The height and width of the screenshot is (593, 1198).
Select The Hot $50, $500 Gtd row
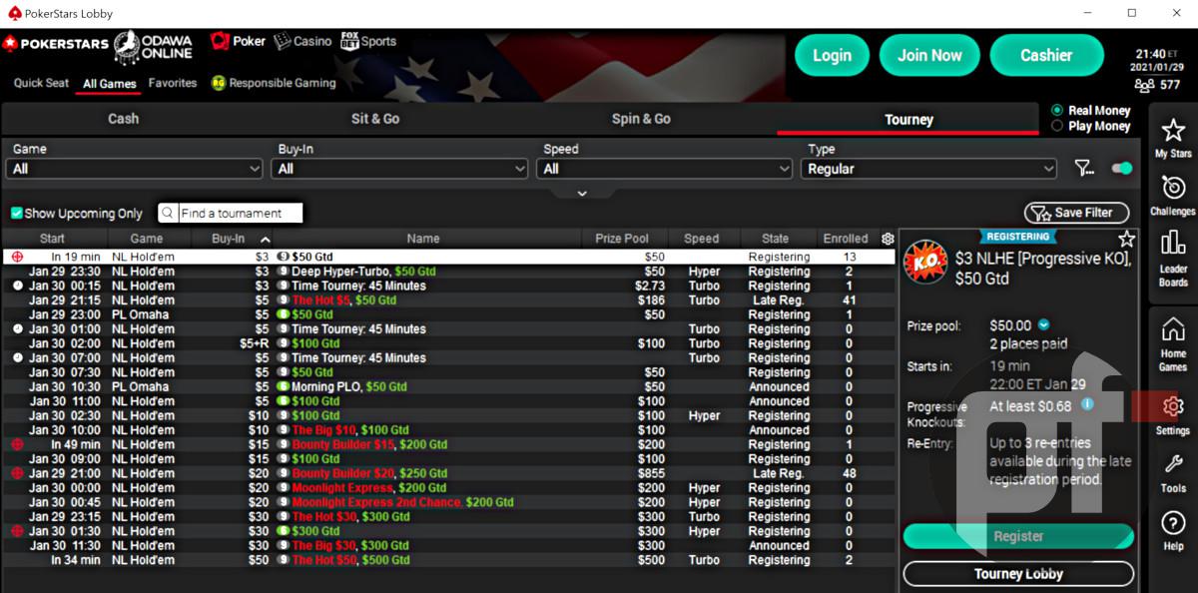pyautogui.click(x=448, y=560)
